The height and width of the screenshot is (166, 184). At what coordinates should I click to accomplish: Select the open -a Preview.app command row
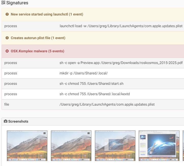click(x=93, y=63)
